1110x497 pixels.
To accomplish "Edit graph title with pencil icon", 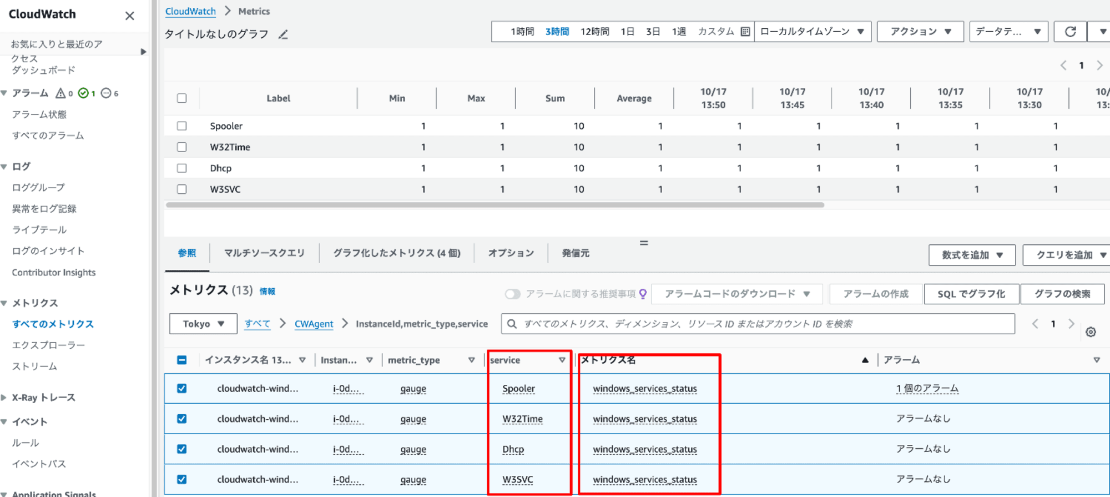I will pos(283,34).
